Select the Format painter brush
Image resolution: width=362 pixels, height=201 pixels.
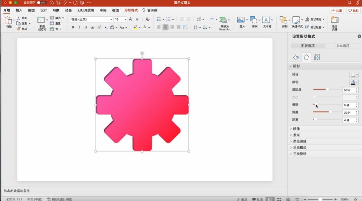(x=19, y=29)
